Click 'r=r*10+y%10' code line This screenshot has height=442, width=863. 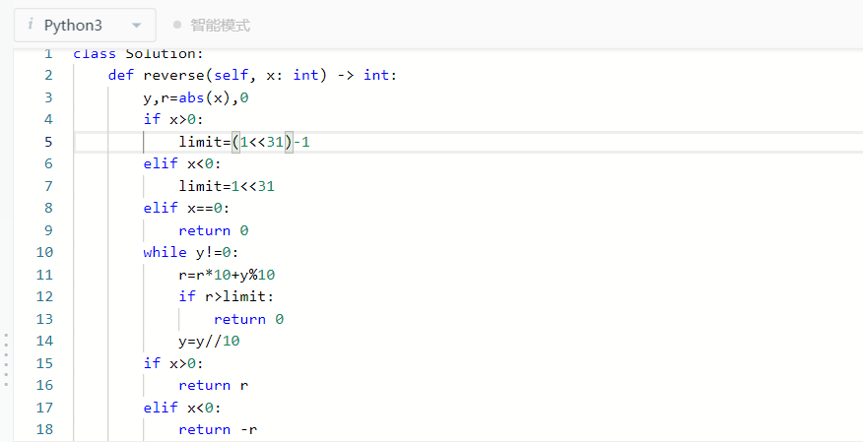227,275
